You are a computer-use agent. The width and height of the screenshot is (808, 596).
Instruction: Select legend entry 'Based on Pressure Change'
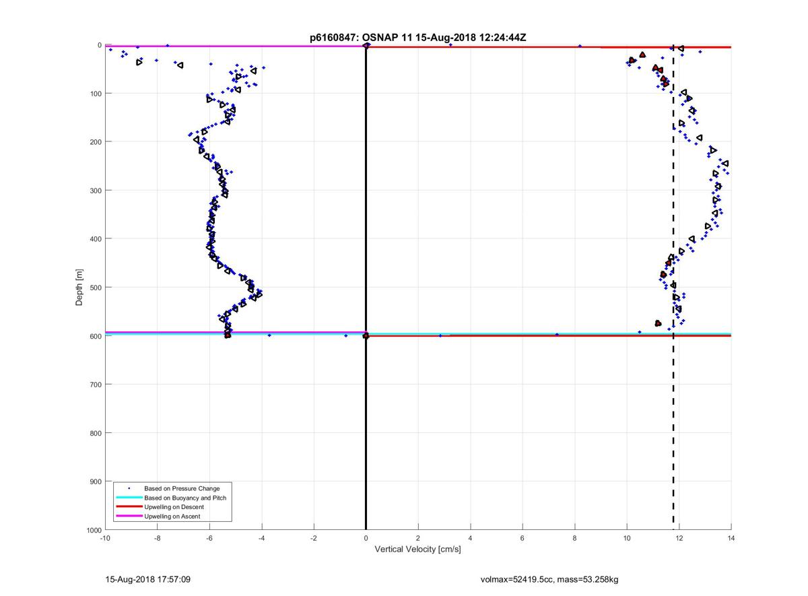point(182,488)
